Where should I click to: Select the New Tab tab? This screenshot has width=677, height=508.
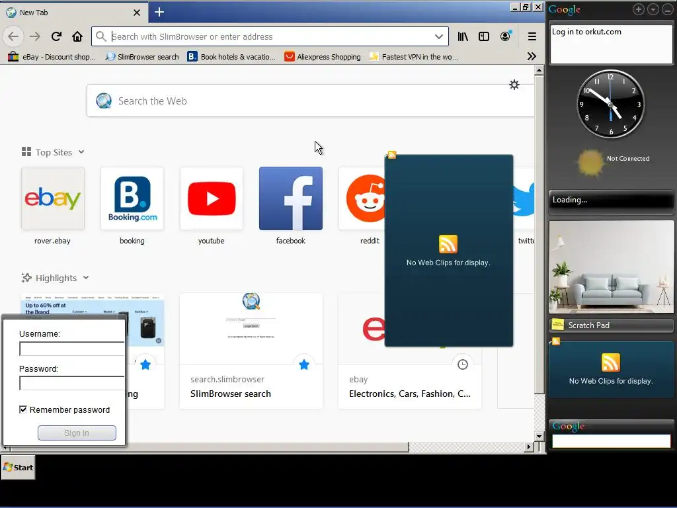(74, 13)
